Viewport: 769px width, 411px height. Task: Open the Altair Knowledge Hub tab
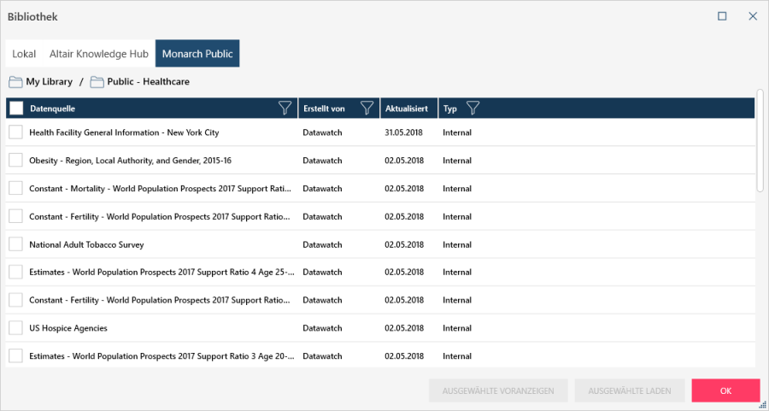coord(99,54)
